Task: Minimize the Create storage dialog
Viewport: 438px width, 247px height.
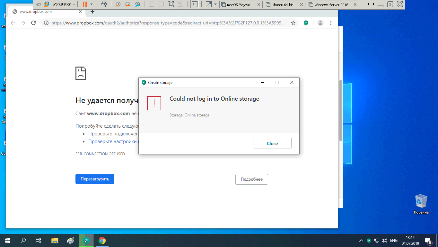Action: click(262, 83)
